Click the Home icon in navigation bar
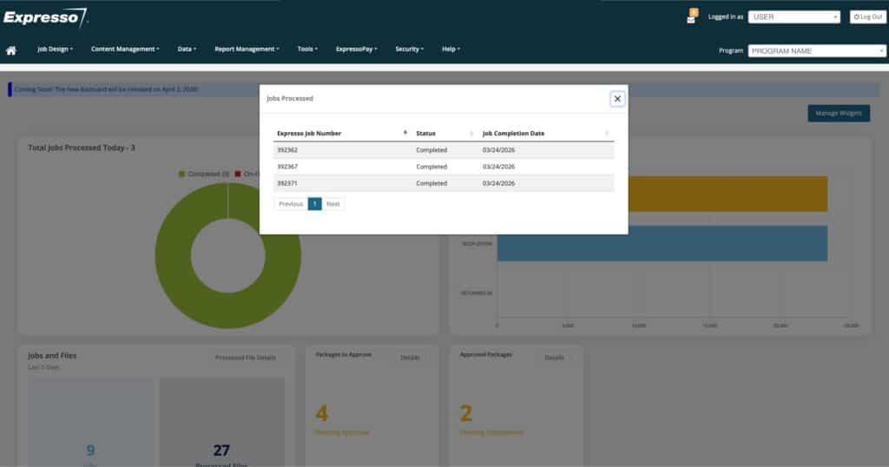 pyautogui.click(x=11, y=50)
